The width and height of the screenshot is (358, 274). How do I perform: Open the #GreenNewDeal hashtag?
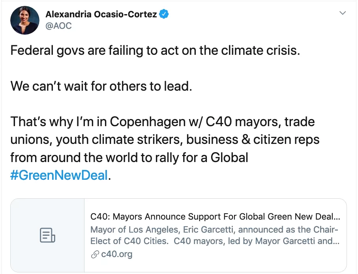click(59, 175)
